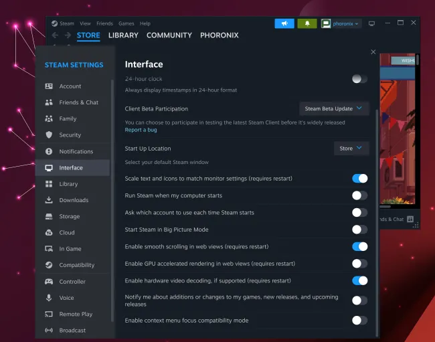
Task: Toggle Start Steam in Big Picture Mode
Action: (359, 230)
